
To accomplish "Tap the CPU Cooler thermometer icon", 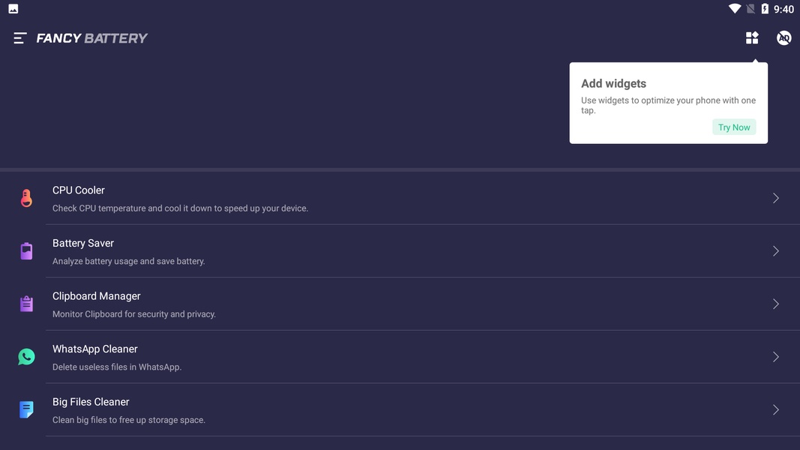I will [26, 198].
